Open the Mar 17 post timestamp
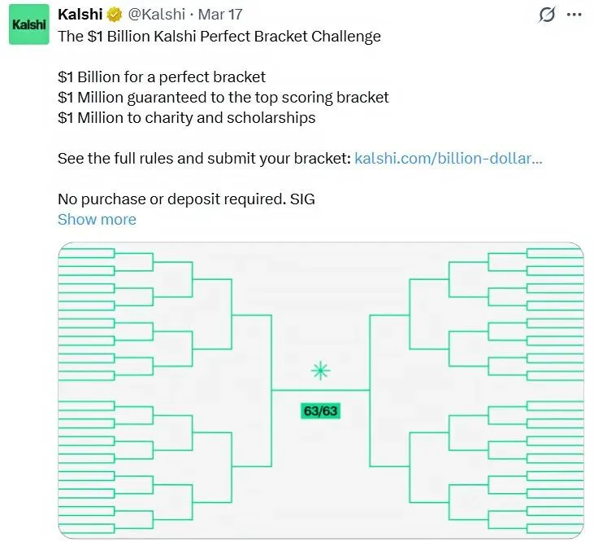Viewport: 594px width, 542px height. click(x=220, y=15)
